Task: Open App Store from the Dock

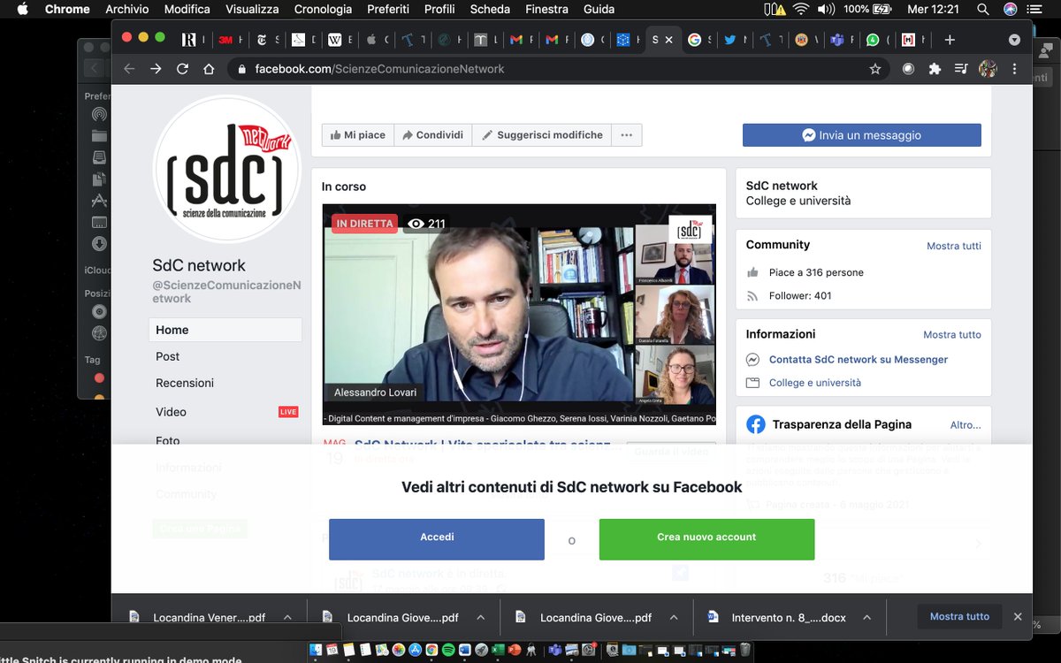Action: pyautogui.click(x=415, y=650)
